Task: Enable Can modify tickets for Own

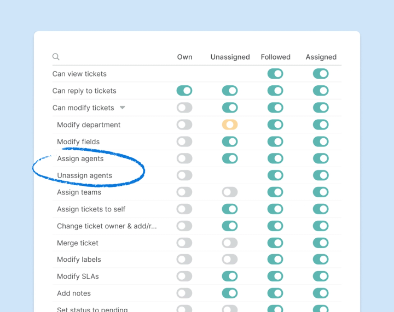Action: coord(184,108)
